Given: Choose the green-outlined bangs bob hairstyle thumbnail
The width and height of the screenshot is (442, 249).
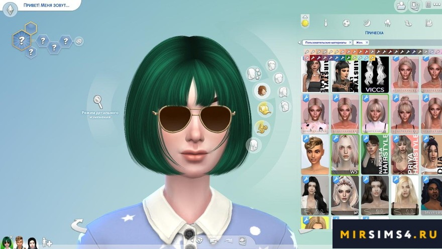Looking at the screenshot, I should pyautogui.click(x=375, y=114).
